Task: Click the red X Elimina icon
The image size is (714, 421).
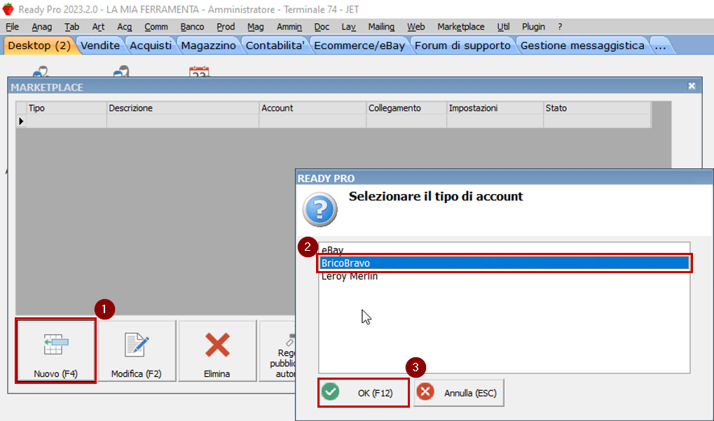Action: tap(217, 343)
